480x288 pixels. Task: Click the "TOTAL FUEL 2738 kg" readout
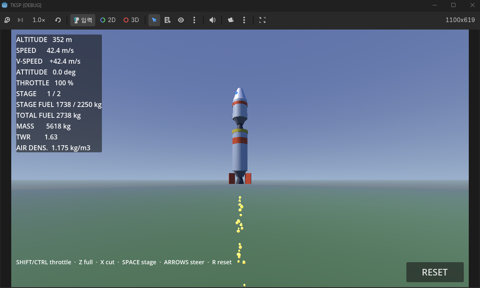pos(48,116)
